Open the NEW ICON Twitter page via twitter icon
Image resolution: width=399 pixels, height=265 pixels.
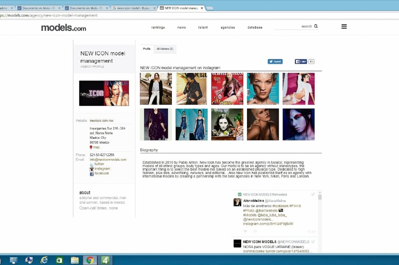click(92, 164)
